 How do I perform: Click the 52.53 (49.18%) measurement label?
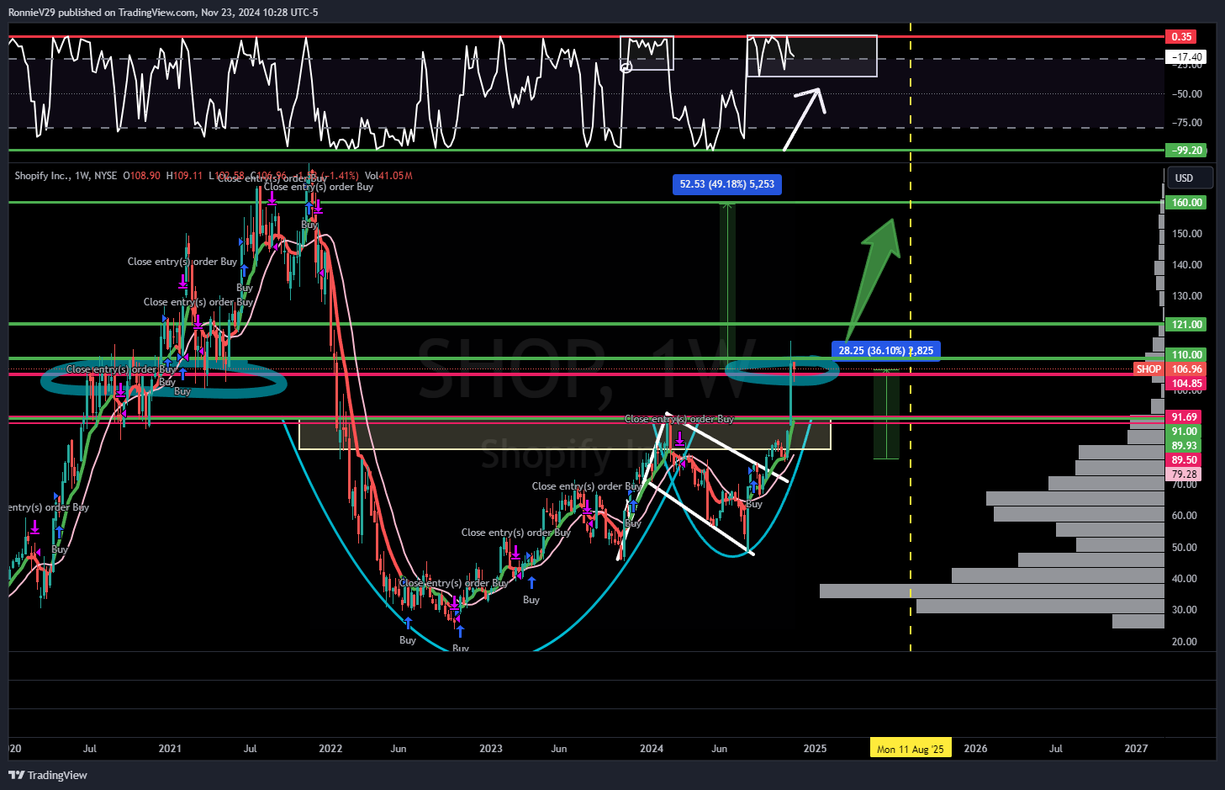pyautogui.click(x=727, y=184)
